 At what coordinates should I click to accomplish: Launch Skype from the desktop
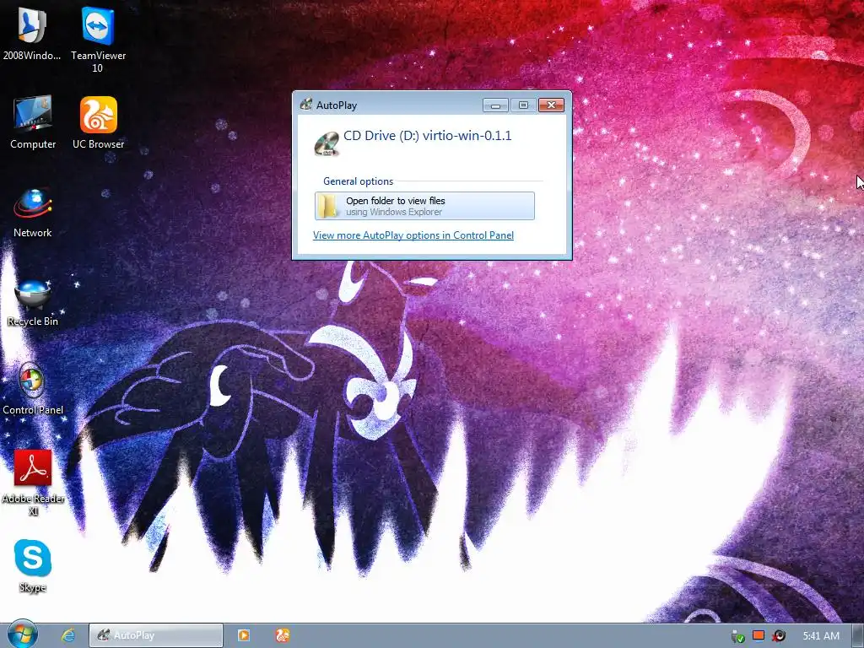[33, 565]
